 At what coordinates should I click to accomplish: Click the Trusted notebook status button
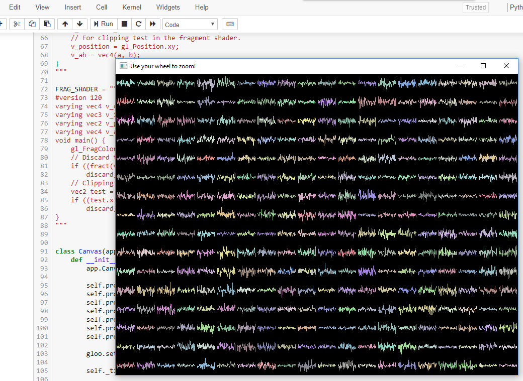coord(475,7)
